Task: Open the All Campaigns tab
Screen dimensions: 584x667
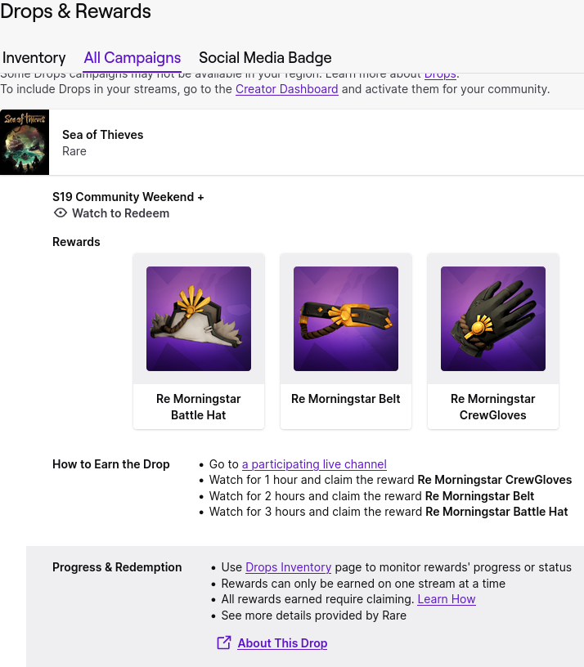Action: click(x=133, y=58)
